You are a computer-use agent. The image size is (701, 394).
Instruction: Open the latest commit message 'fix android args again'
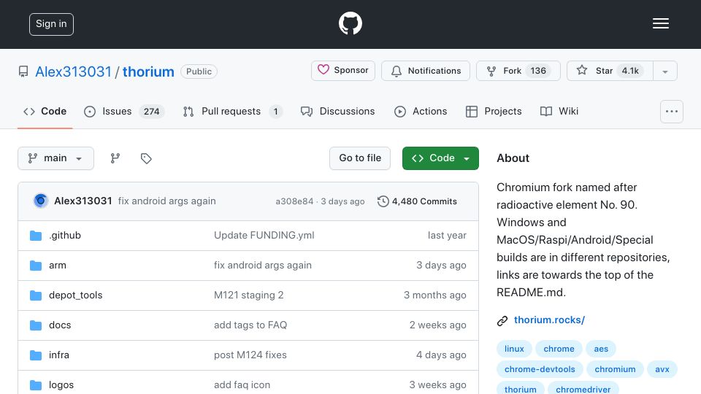(x=166, y=201)
